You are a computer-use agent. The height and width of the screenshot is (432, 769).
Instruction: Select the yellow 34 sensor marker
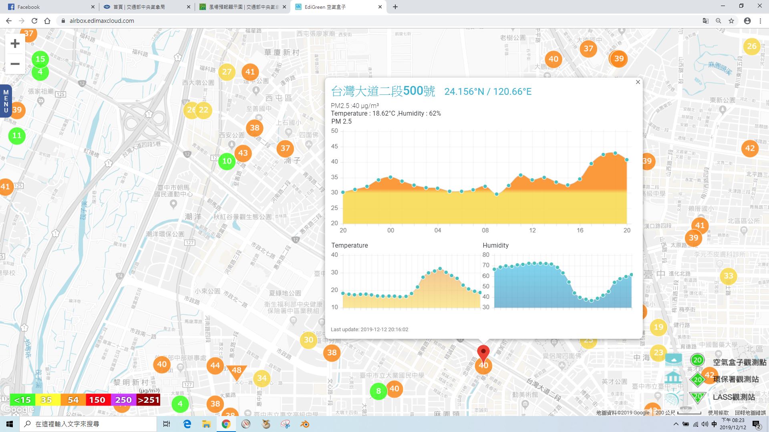click(262, 378)
